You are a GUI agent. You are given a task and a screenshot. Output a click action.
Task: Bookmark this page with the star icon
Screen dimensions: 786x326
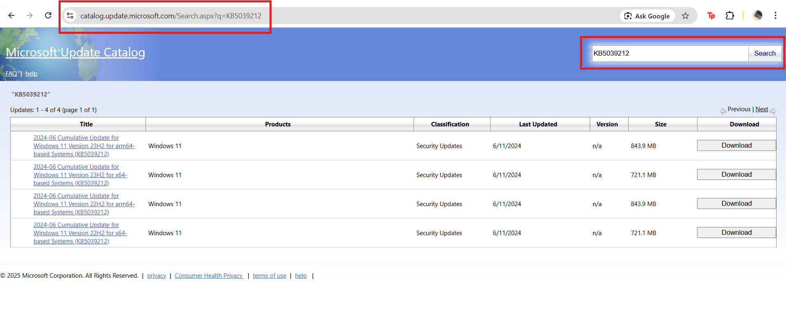(x=685, y=16)
